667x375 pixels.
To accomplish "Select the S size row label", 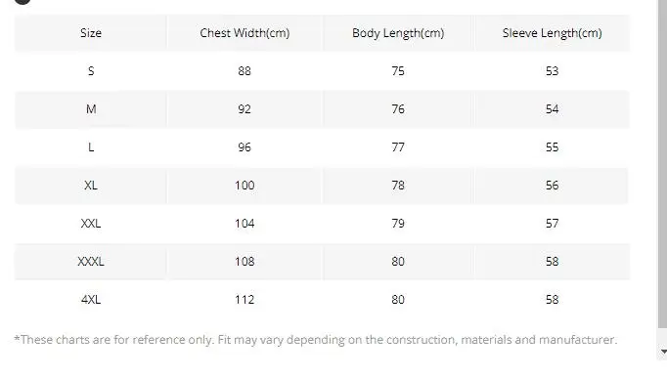I will tap(91, 71).
